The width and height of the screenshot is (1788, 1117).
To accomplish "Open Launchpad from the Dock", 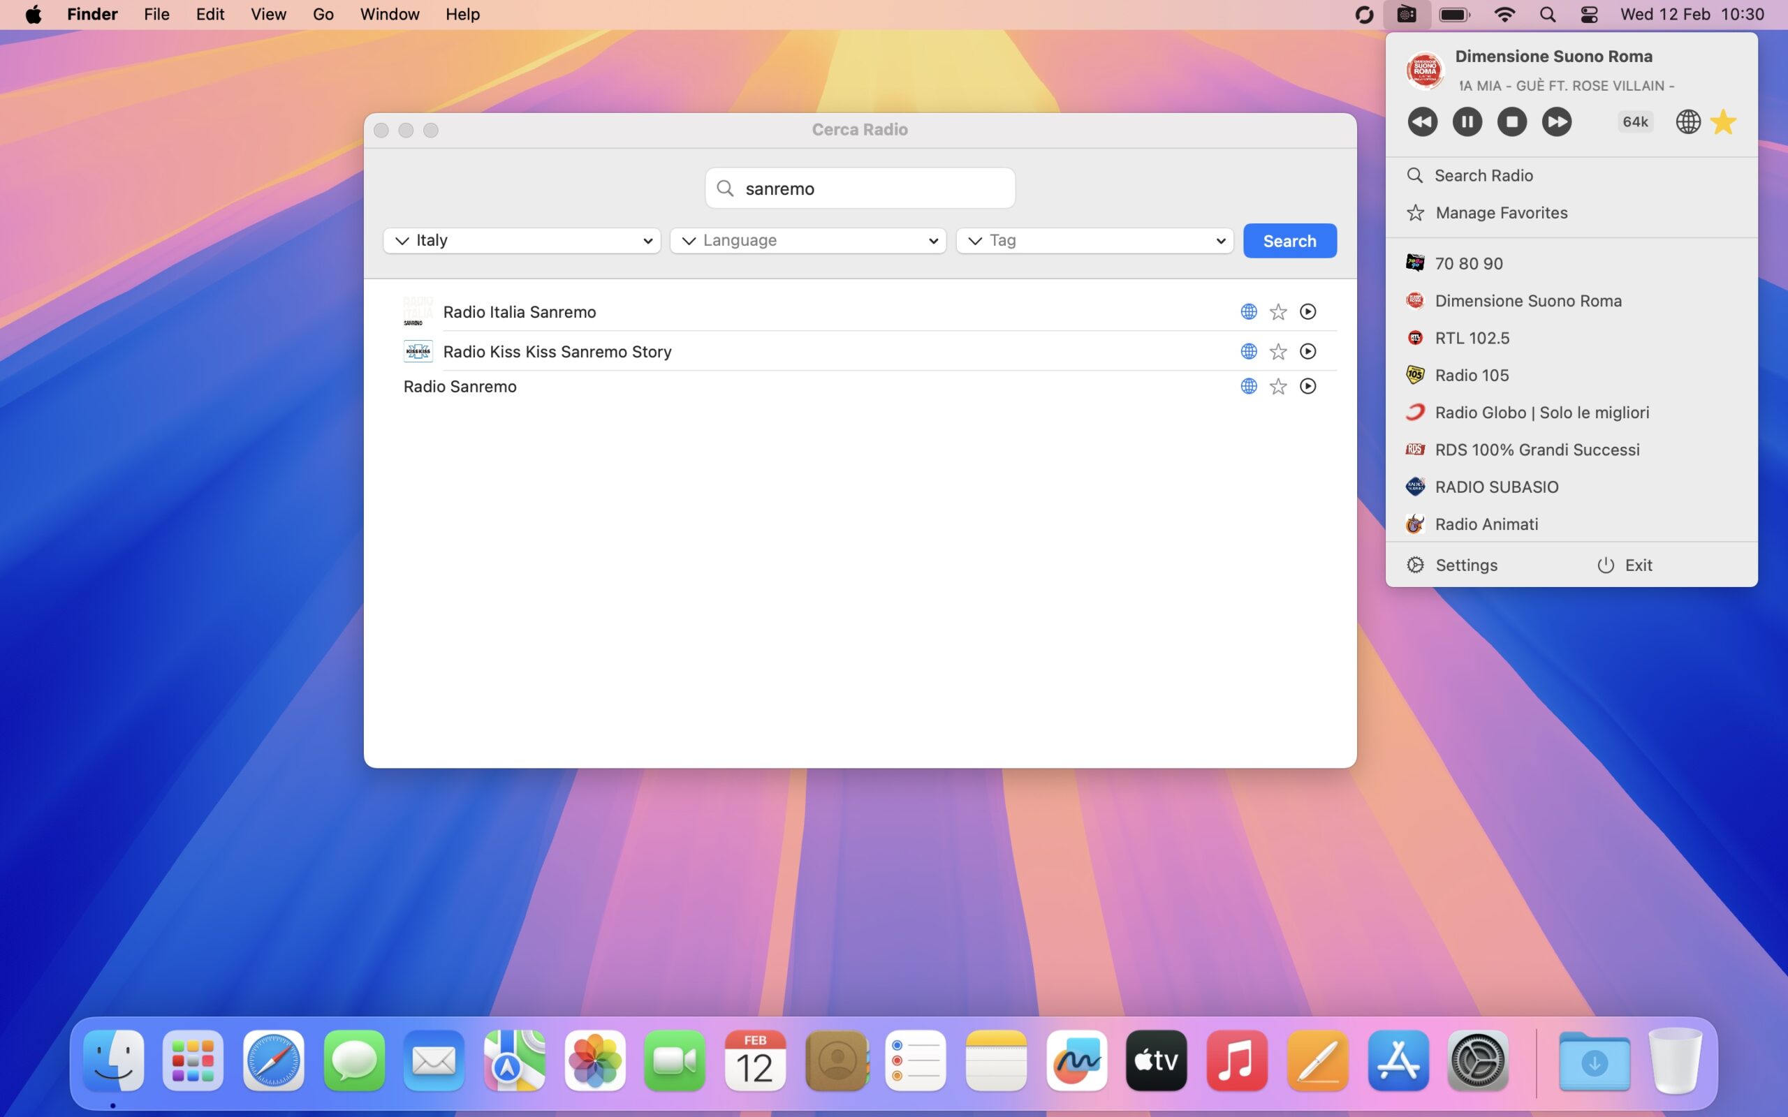I will pos(193,1060).
